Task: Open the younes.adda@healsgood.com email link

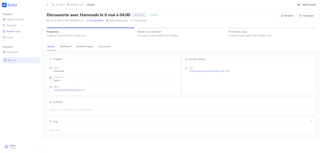Action: (69, 90)
